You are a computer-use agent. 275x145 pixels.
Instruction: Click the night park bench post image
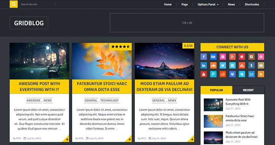coord(39,61)
